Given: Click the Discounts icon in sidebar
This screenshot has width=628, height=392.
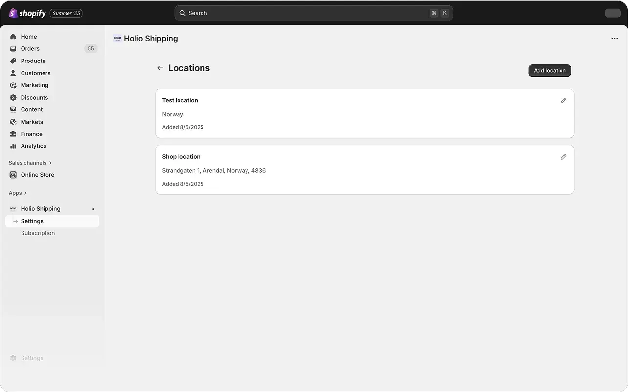Looking at the screenshot, I should (13, 98).
